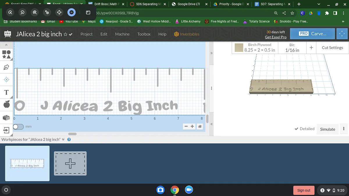This screenshot has height=196, width=349.
Task: Open the Toolbox menu
Action: click(144, 34)
